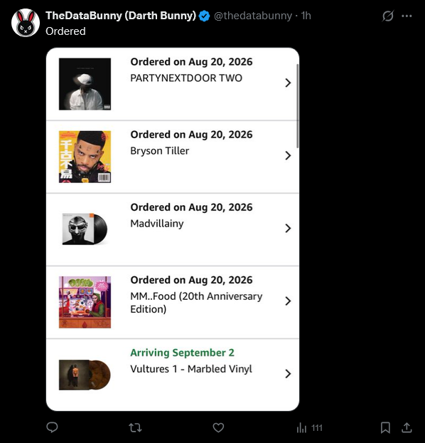This screenshot has width=425, height=443.
Task: Bookmark this post
Action: (x=385, y=427)
